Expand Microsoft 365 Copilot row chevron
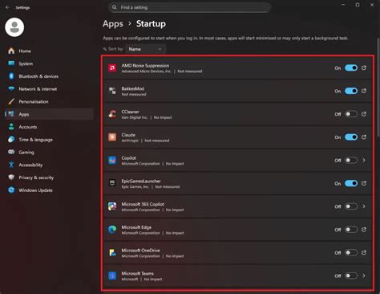The width and height of the screenshot is (380, 294). tap(364, 206)
